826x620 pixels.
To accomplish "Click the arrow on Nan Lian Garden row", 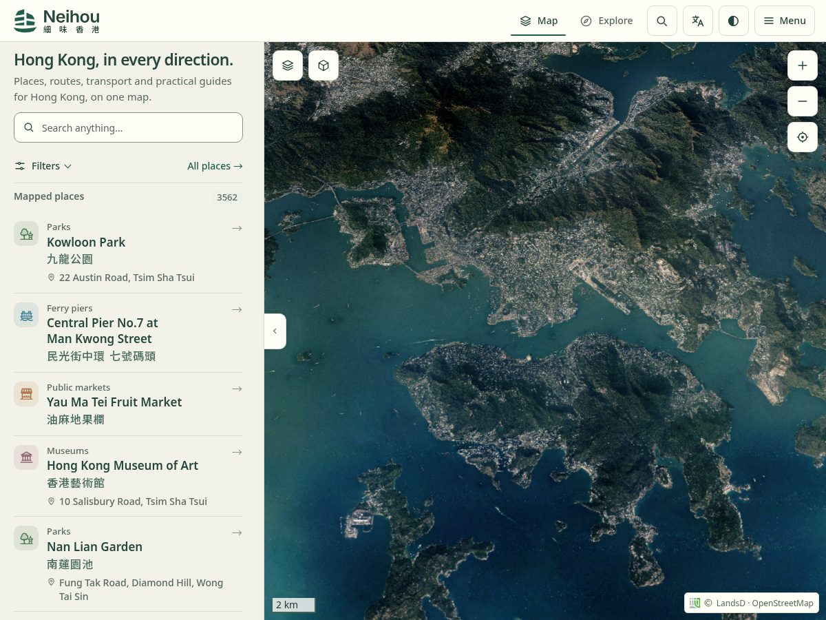I will [237, 533].
